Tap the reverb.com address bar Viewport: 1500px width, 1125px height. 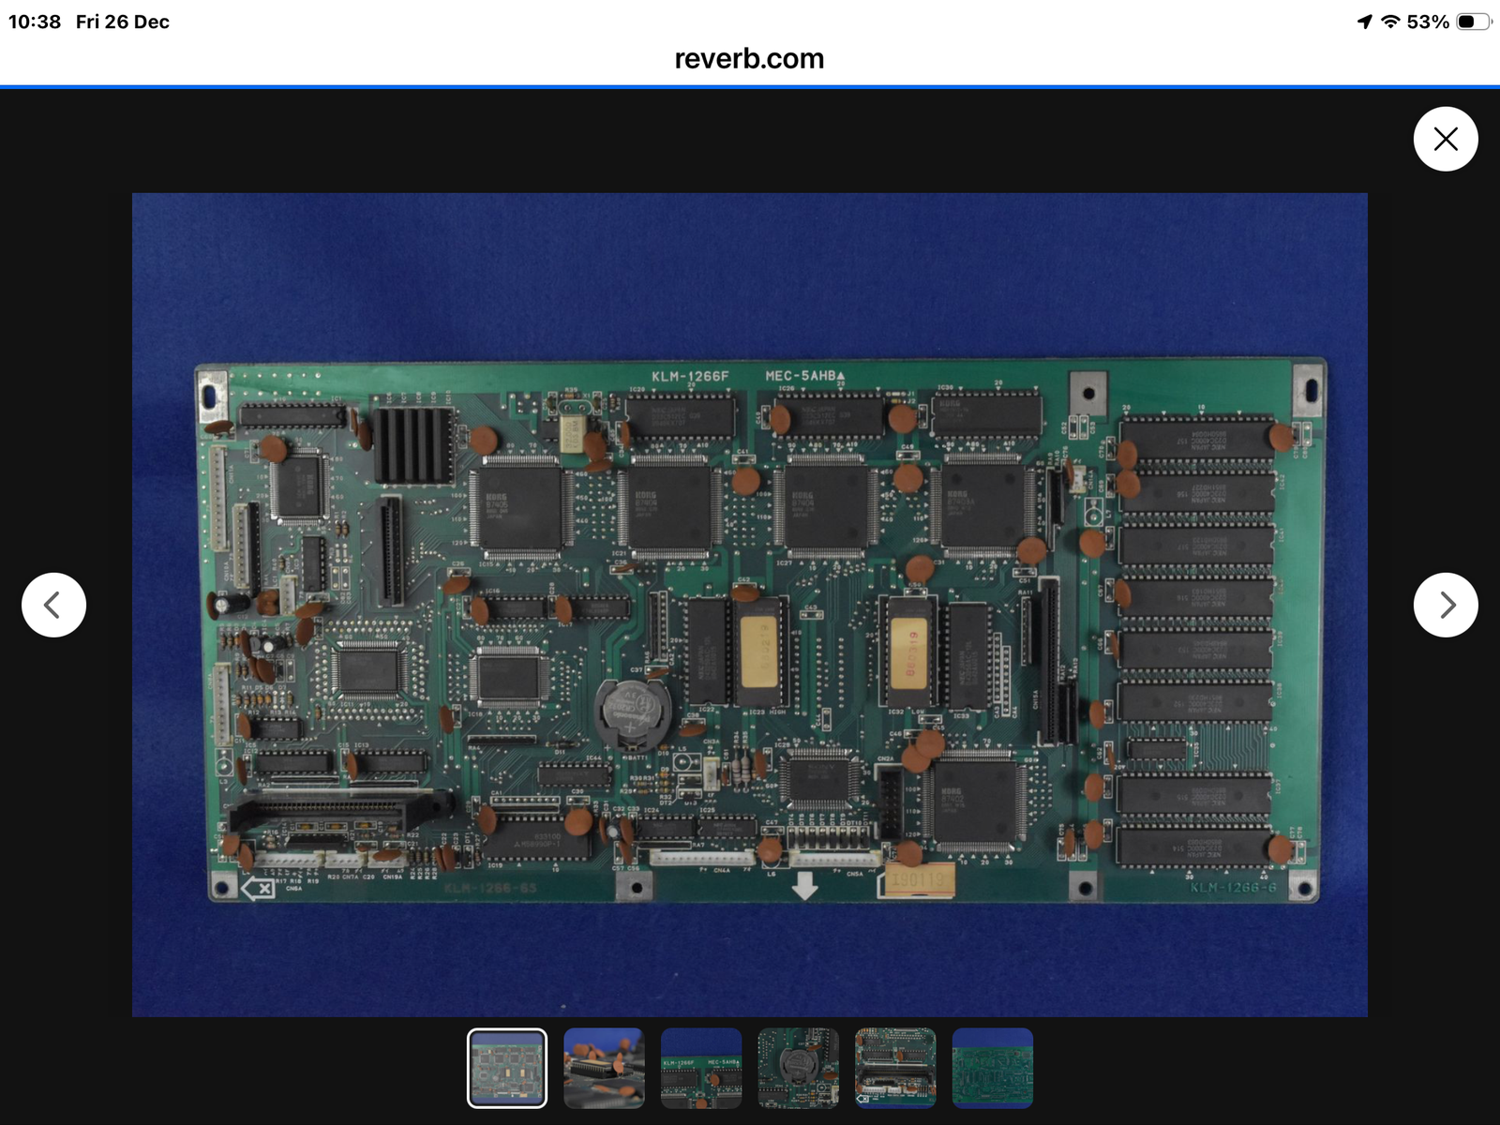click(749, 58)
